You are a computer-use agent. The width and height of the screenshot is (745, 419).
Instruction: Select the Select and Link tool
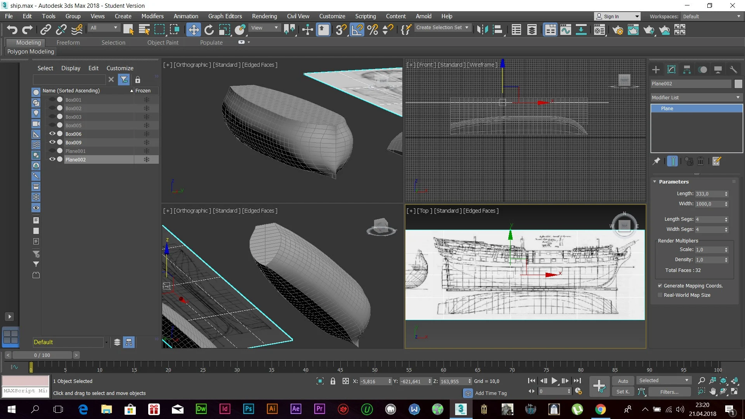pyautogui.click(x=46, y=30)
